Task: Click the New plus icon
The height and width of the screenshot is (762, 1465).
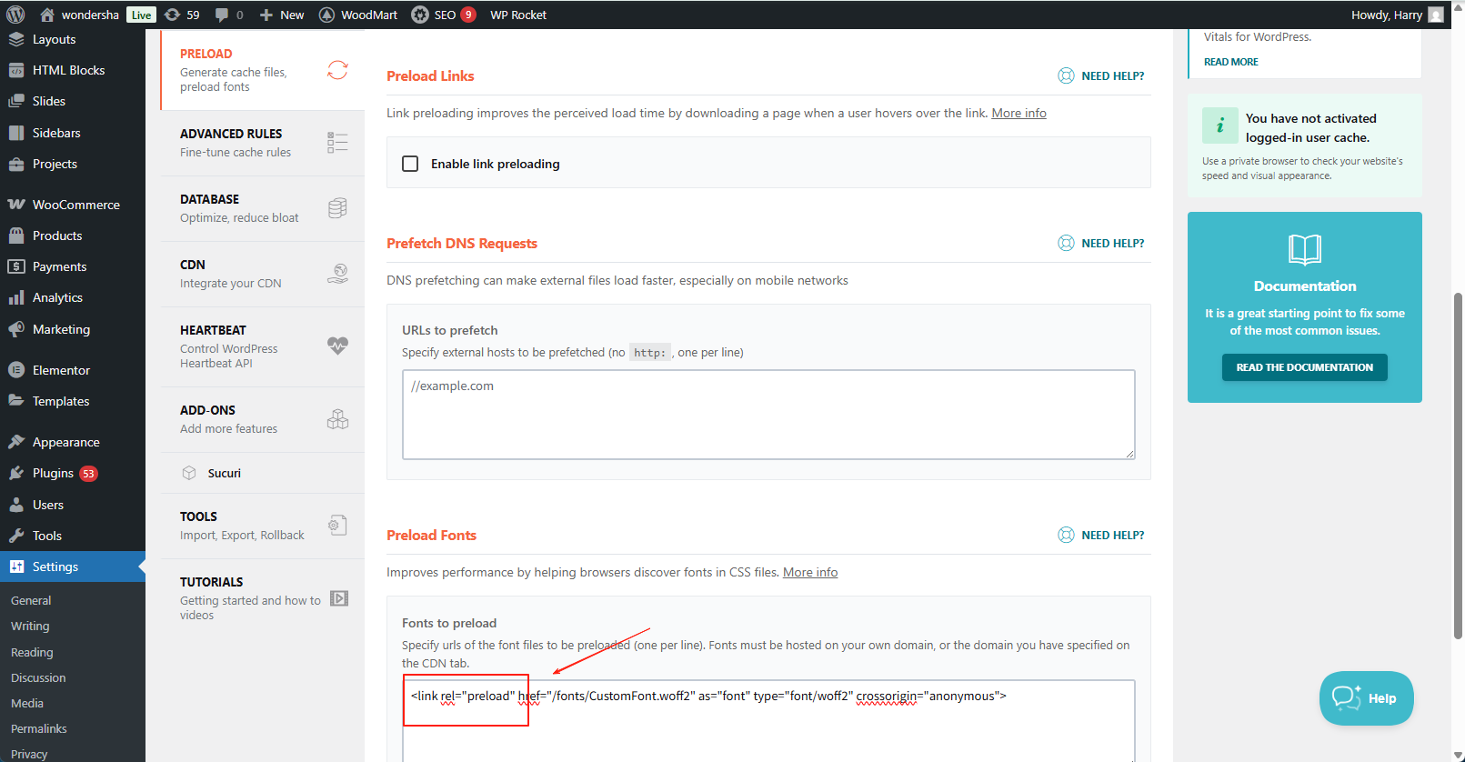Action: coord(266,15)
